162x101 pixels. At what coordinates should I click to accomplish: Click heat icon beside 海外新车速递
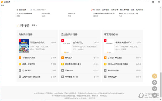tap(137, 70)
